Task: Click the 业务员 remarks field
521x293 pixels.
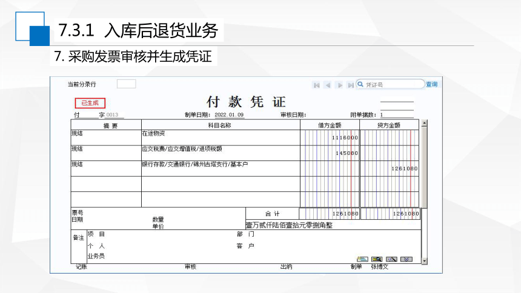Action: tap(96, 256)
